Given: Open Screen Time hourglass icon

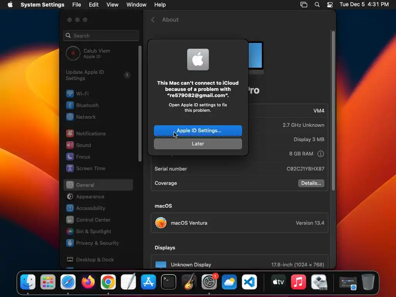Looking at the screenshot, I should coord(70,168).
